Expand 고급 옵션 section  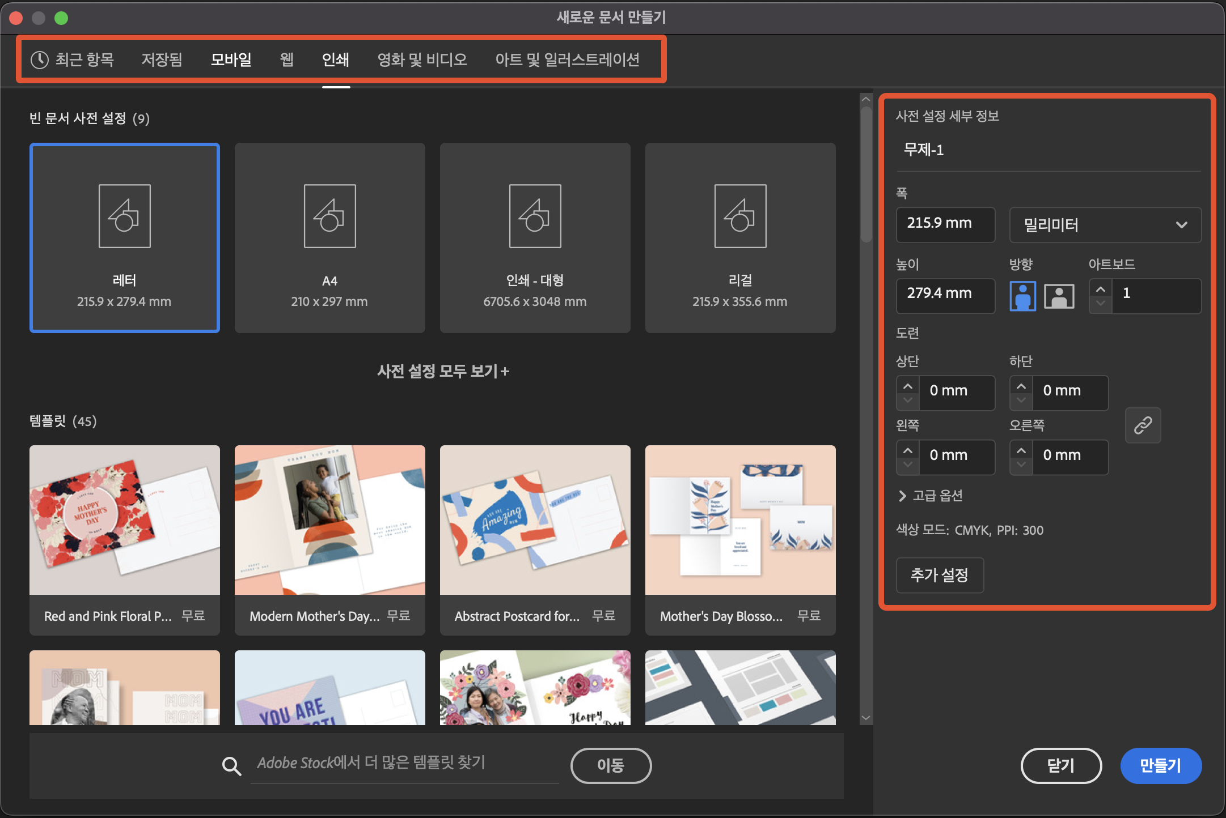point(930,496)
